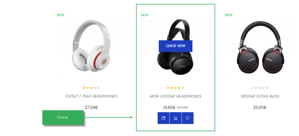Add MDR-EX110AP to cart via cart icon
The image size is (299, 136).
(x=175, y=118)
